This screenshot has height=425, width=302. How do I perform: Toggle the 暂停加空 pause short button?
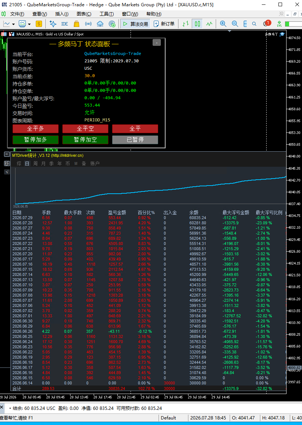click(x=85, y=139)
